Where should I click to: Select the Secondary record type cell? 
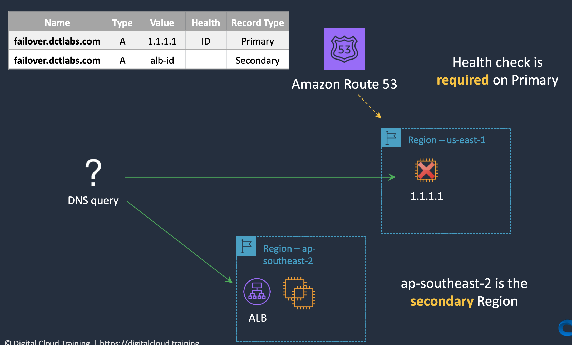(257, 61)
